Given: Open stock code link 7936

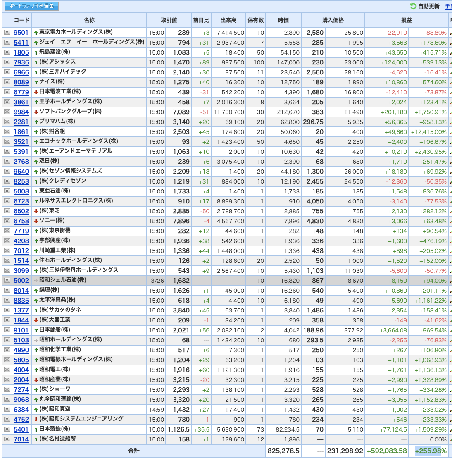Looking at the screenshot, I should click(21, 62).
